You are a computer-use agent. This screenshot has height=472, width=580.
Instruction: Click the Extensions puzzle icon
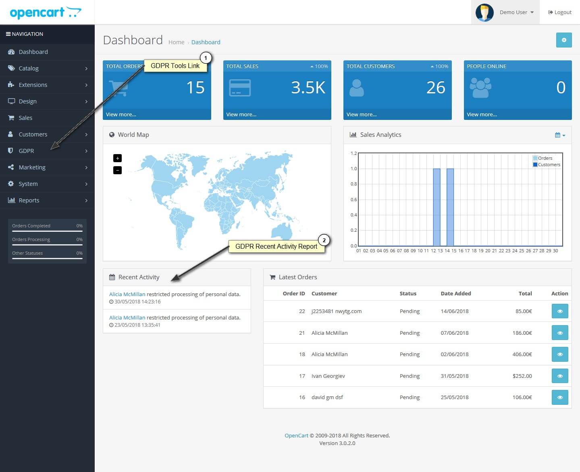pos(11,85)
